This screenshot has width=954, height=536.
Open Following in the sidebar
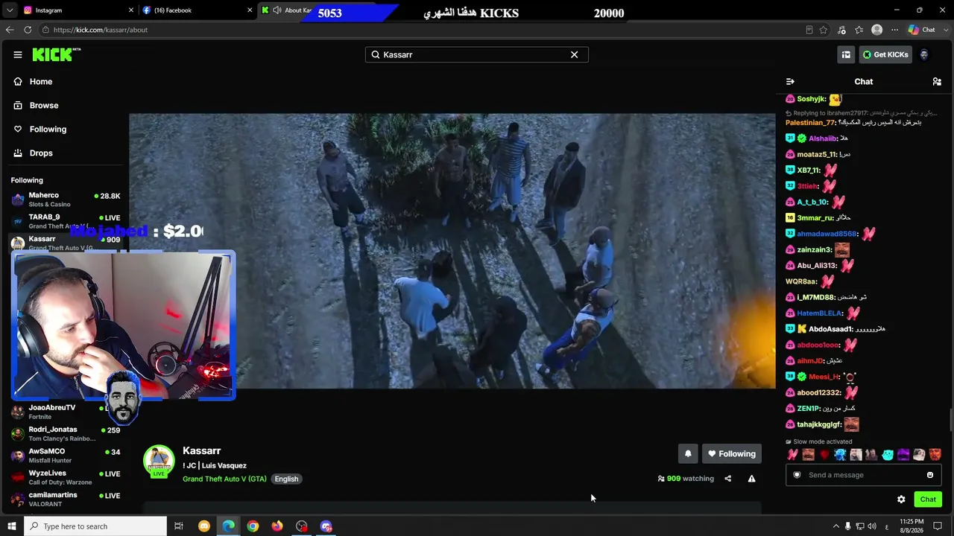point(48,129)
